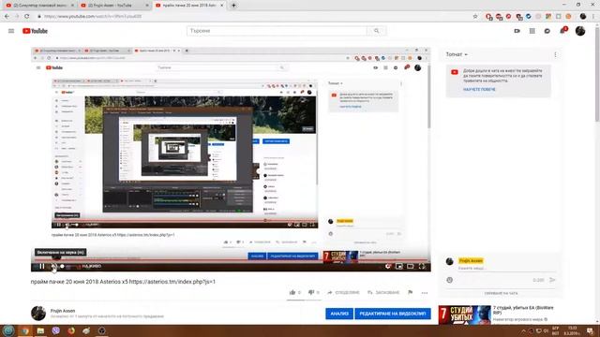This screenshot has width=600, height=337.
Task: Open the taskbar clock and date
Action: (x=572, y=330)
